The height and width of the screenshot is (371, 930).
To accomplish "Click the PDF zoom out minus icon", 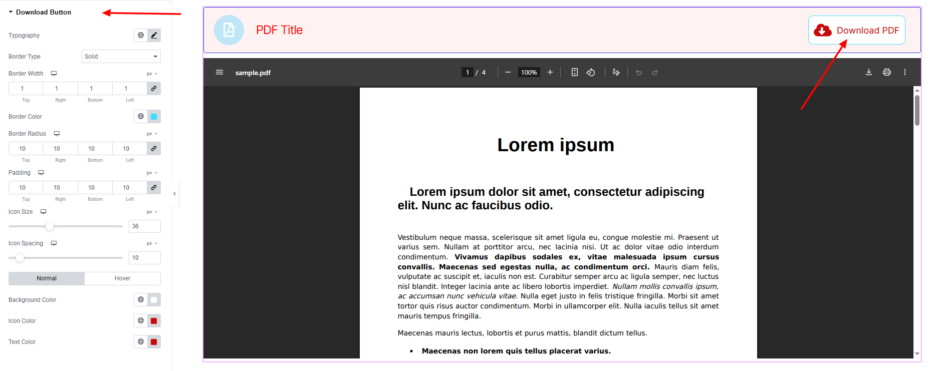I will [508, 73].
